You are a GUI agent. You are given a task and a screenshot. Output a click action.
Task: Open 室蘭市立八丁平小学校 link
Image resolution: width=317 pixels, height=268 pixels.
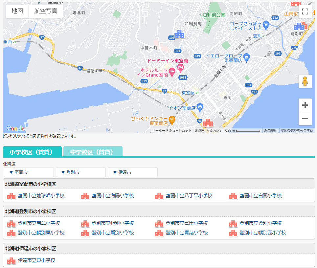[189, 196]
